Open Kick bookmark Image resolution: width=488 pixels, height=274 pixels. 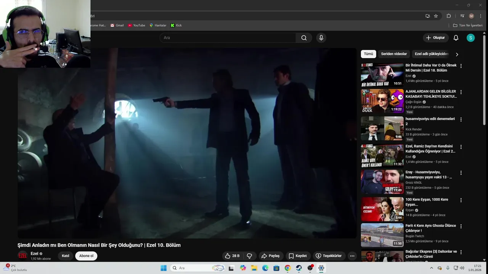(x=176, y=25)
